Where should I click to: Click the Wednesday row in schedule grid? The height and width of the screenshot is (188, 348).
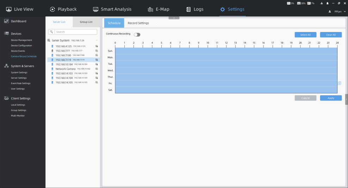tap(226, 70)
